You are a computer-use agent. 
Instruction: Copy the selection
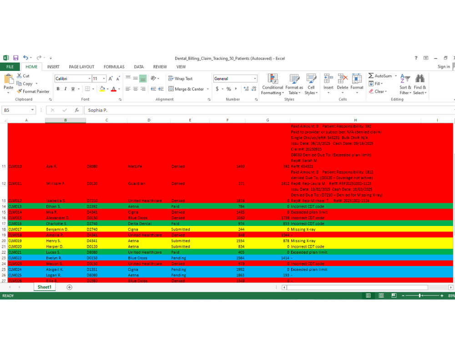pyautogui.click(x=25, y=84)
